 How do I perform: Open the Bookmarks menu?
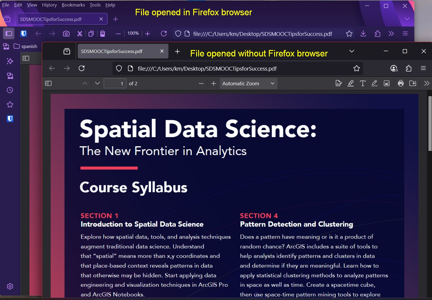[73, 5]
